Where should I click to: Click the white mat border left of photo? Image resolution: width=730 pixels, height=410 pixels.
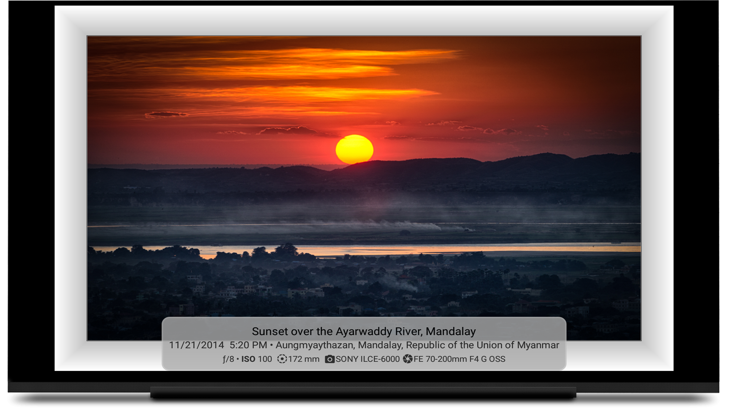71,190
